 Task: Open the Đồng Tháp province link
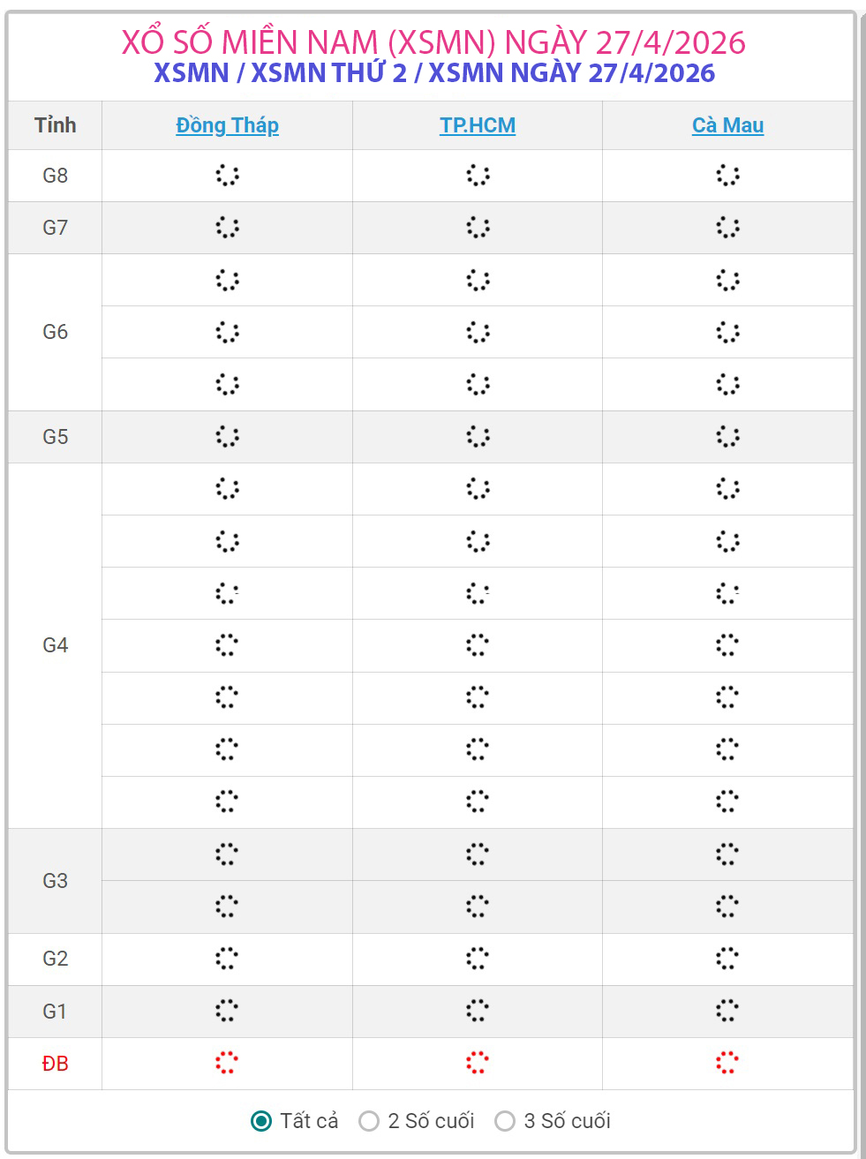tap(227, 125)
